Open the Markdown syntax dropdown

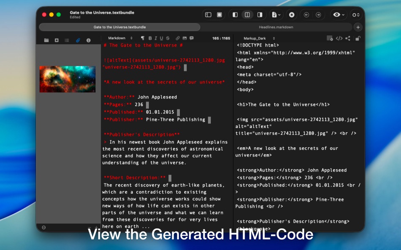point(120,38)
